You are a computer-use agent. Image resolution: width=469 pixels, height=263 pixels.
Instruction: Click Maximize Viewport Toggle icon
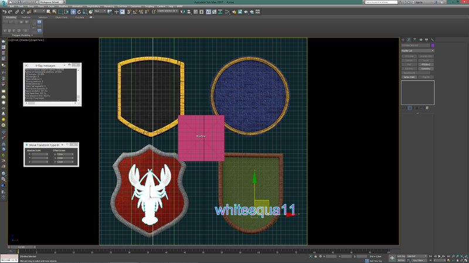pyautogui.click(x=466, y=260)
